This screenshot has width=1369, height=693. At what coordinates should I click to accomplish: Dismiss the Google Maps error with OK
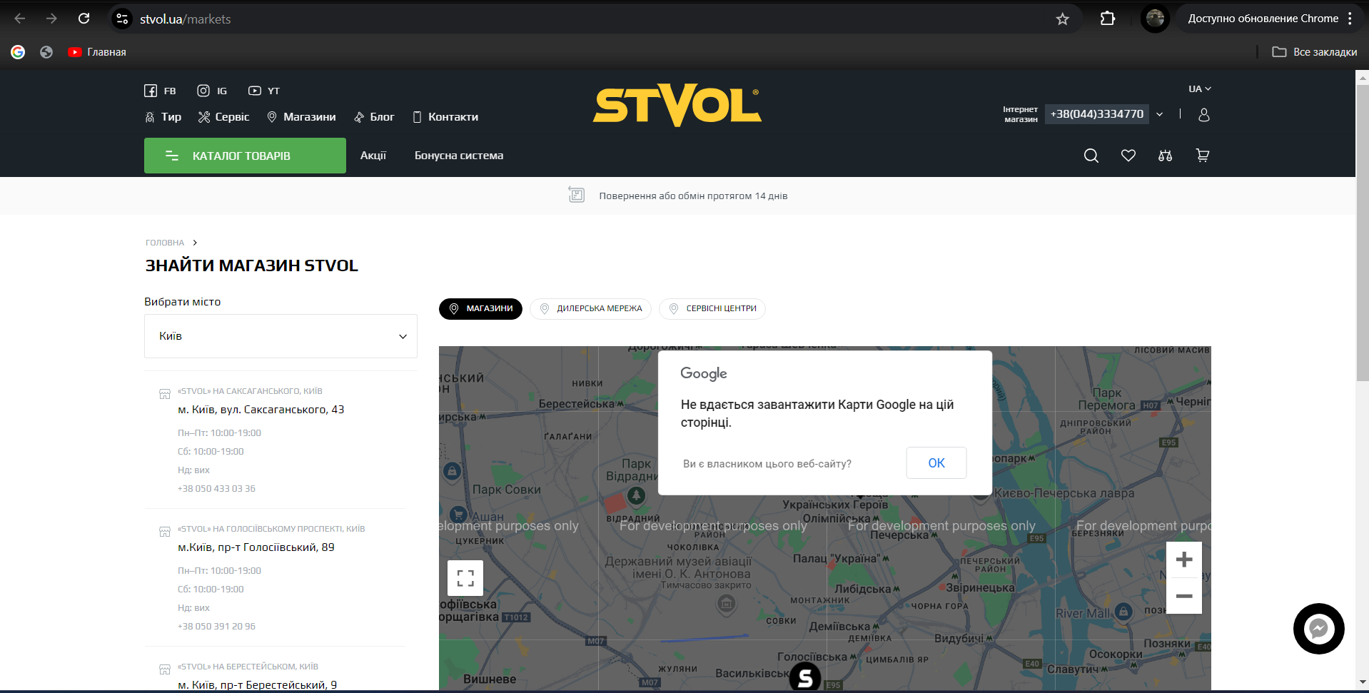point(936,463)
